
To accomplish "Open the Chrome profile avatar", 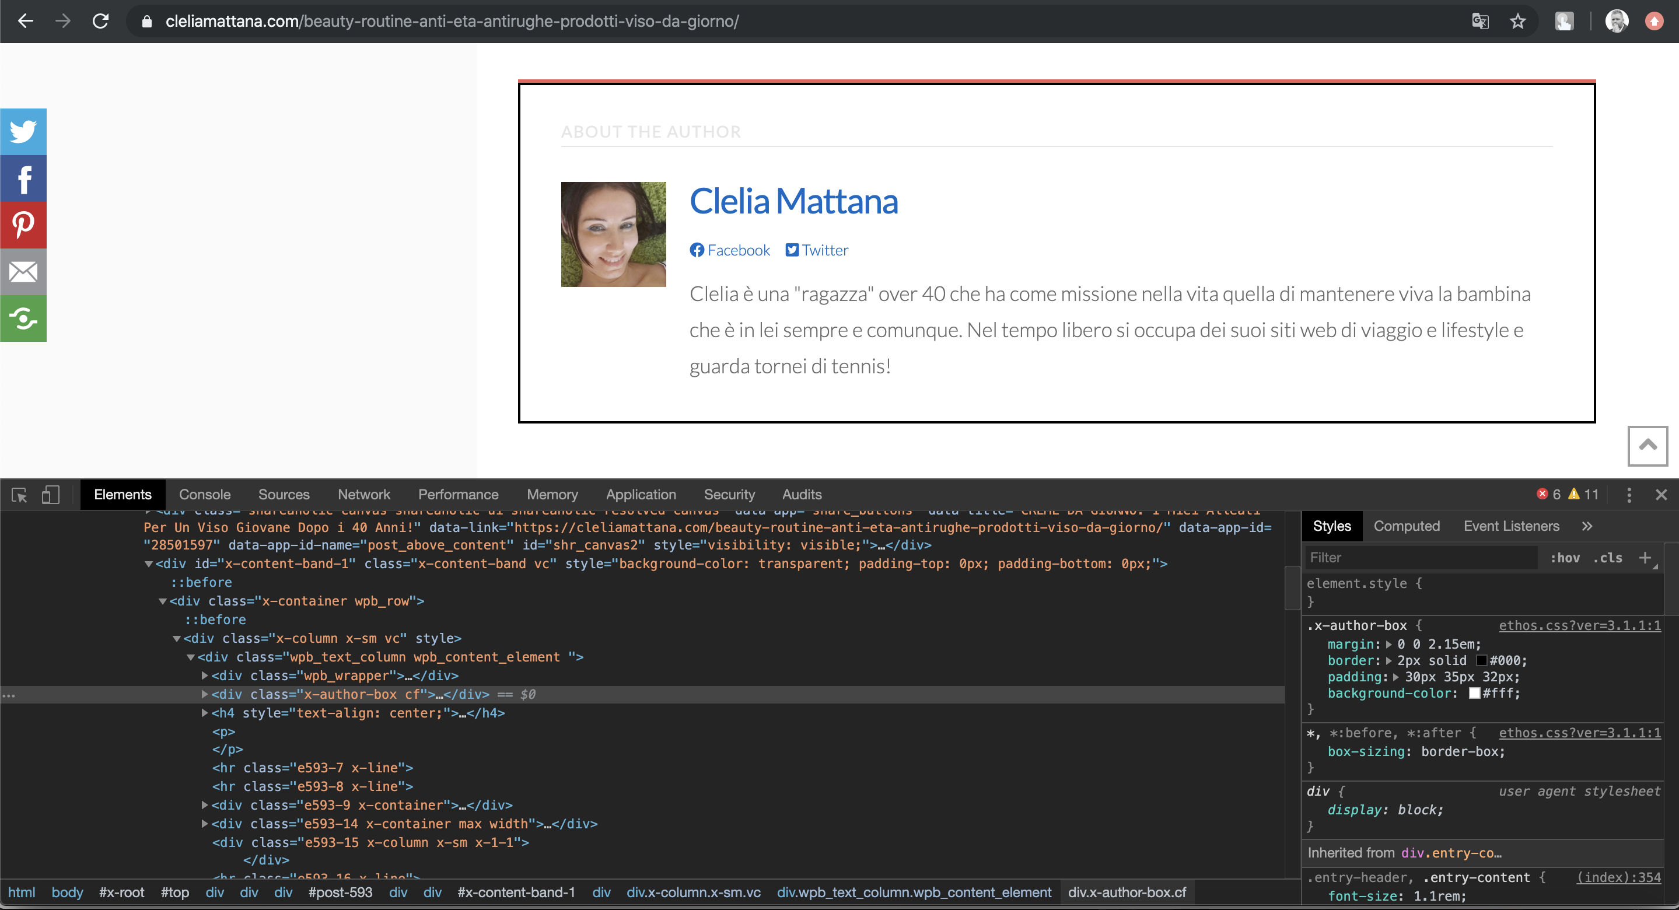I will (x=1617, y=22).
